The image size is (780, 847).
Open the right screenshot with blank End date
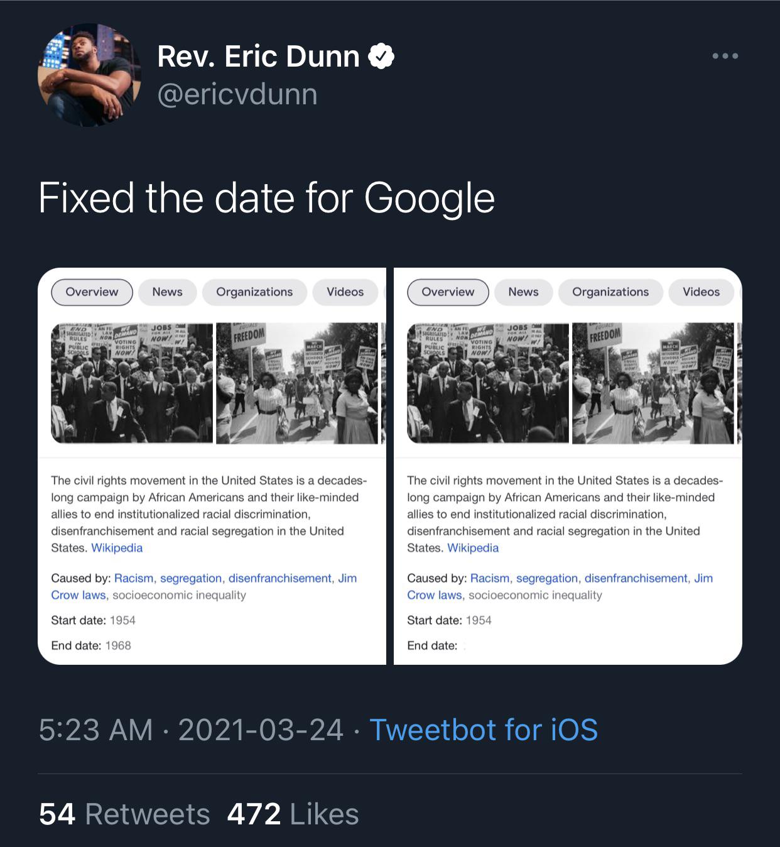[x=568, y=466]
